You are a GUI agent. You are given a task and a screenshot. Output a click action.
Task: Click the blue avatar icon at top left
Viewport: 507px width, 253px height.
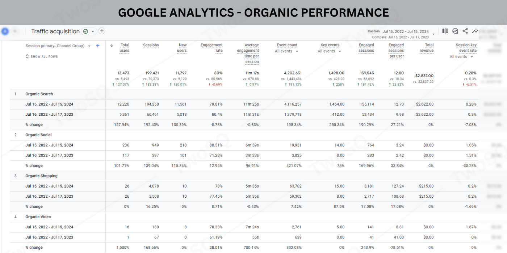coord(5,31)
